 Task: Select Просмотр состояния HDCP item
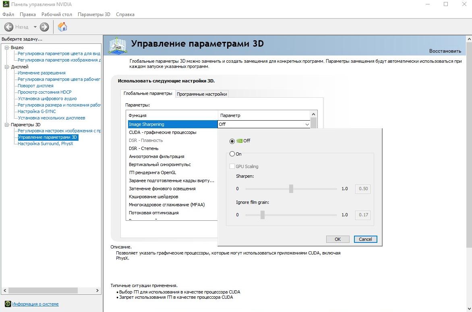point(45,92)
